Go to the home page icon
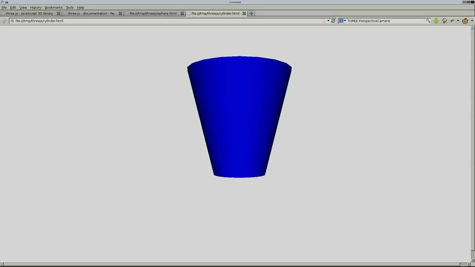Viewport: 475px width, 267px height. (445, 21)
